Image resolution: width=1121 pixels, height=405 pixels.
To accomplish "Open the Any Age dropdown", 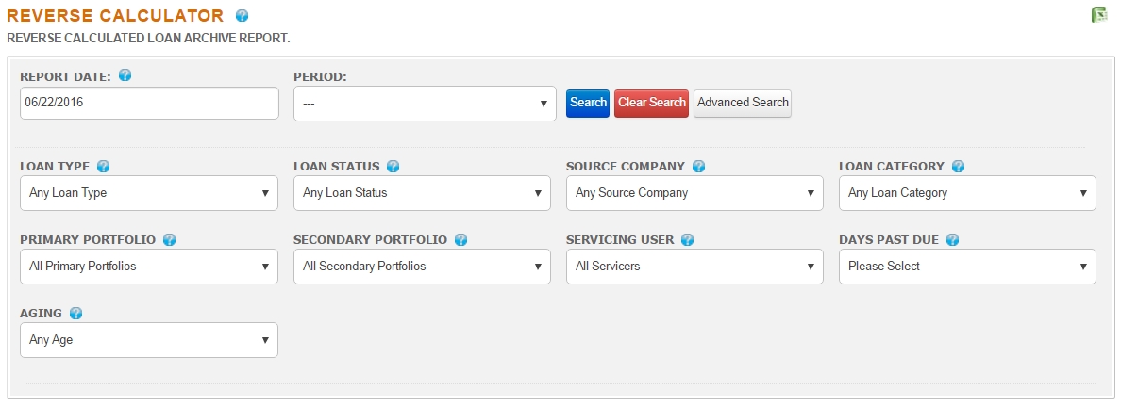I will [x=149, y=339].
